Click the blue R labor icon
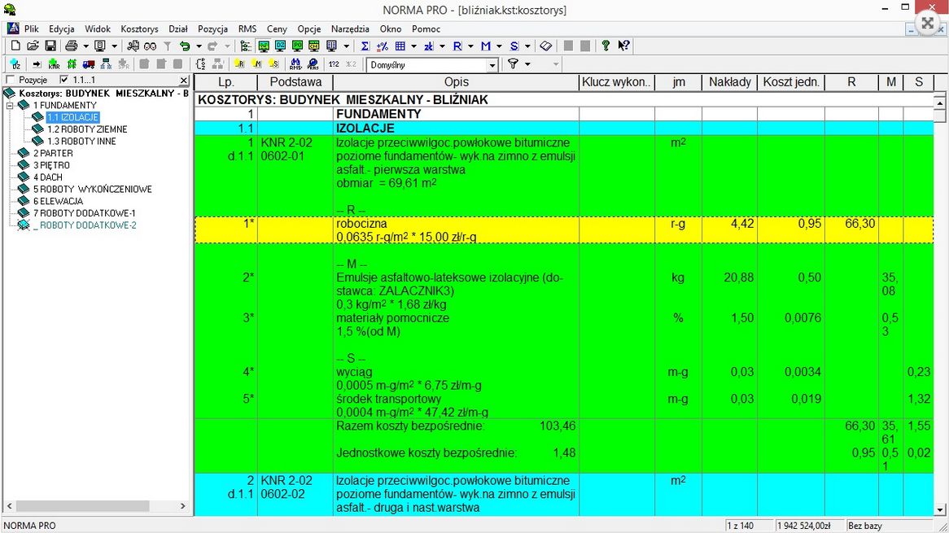 point(457,46)
